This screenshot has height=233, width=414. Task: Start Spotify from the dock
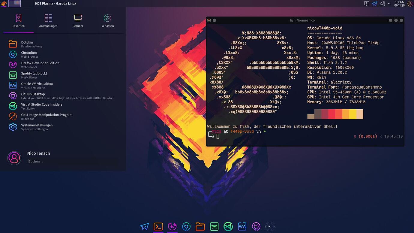pyautogui.click(x=214, y=226)
